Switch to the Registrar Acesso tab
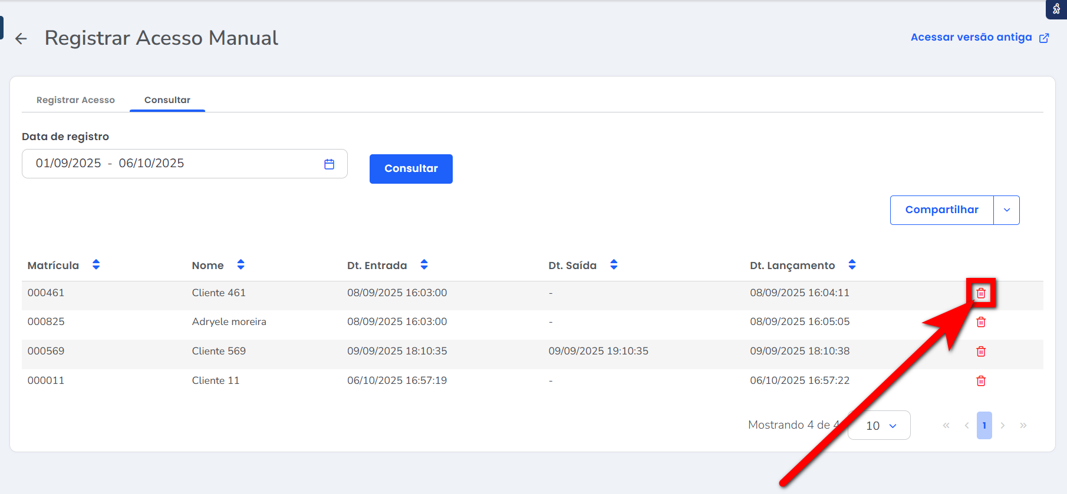 (x=75, y=100)
